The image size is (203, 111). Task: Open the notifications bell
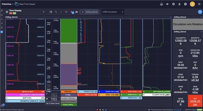tap(180, 4)
